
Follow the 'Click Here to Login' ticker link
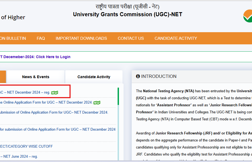click(53, 57)
